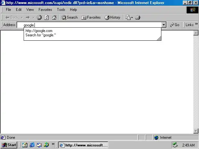This screenshot has width=199, height=149.
Task: Click the network tray icon near clock
Action: pyautogui.click(x=175, y=145)
